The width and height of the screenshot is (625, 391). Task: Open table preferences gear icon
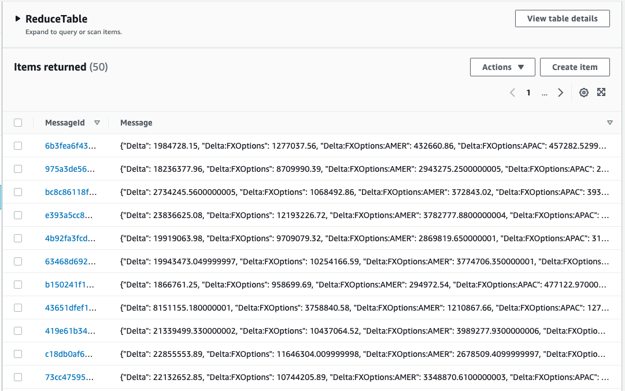click(583, 93)
